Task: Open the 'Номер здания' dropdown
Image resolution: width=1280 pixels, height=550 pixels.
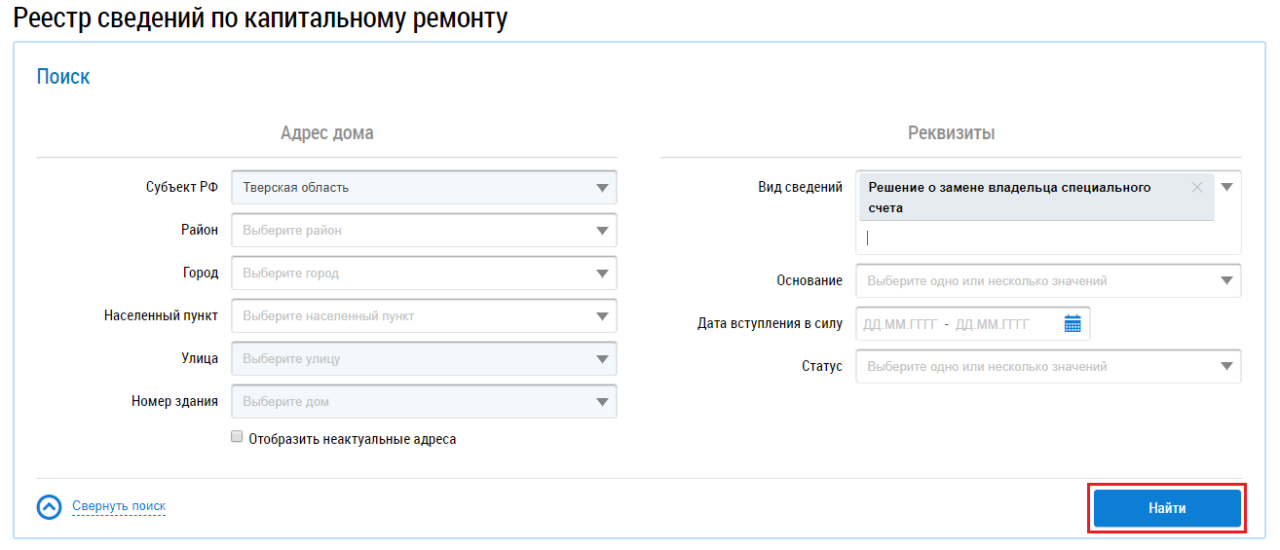Action: point(601,402)
